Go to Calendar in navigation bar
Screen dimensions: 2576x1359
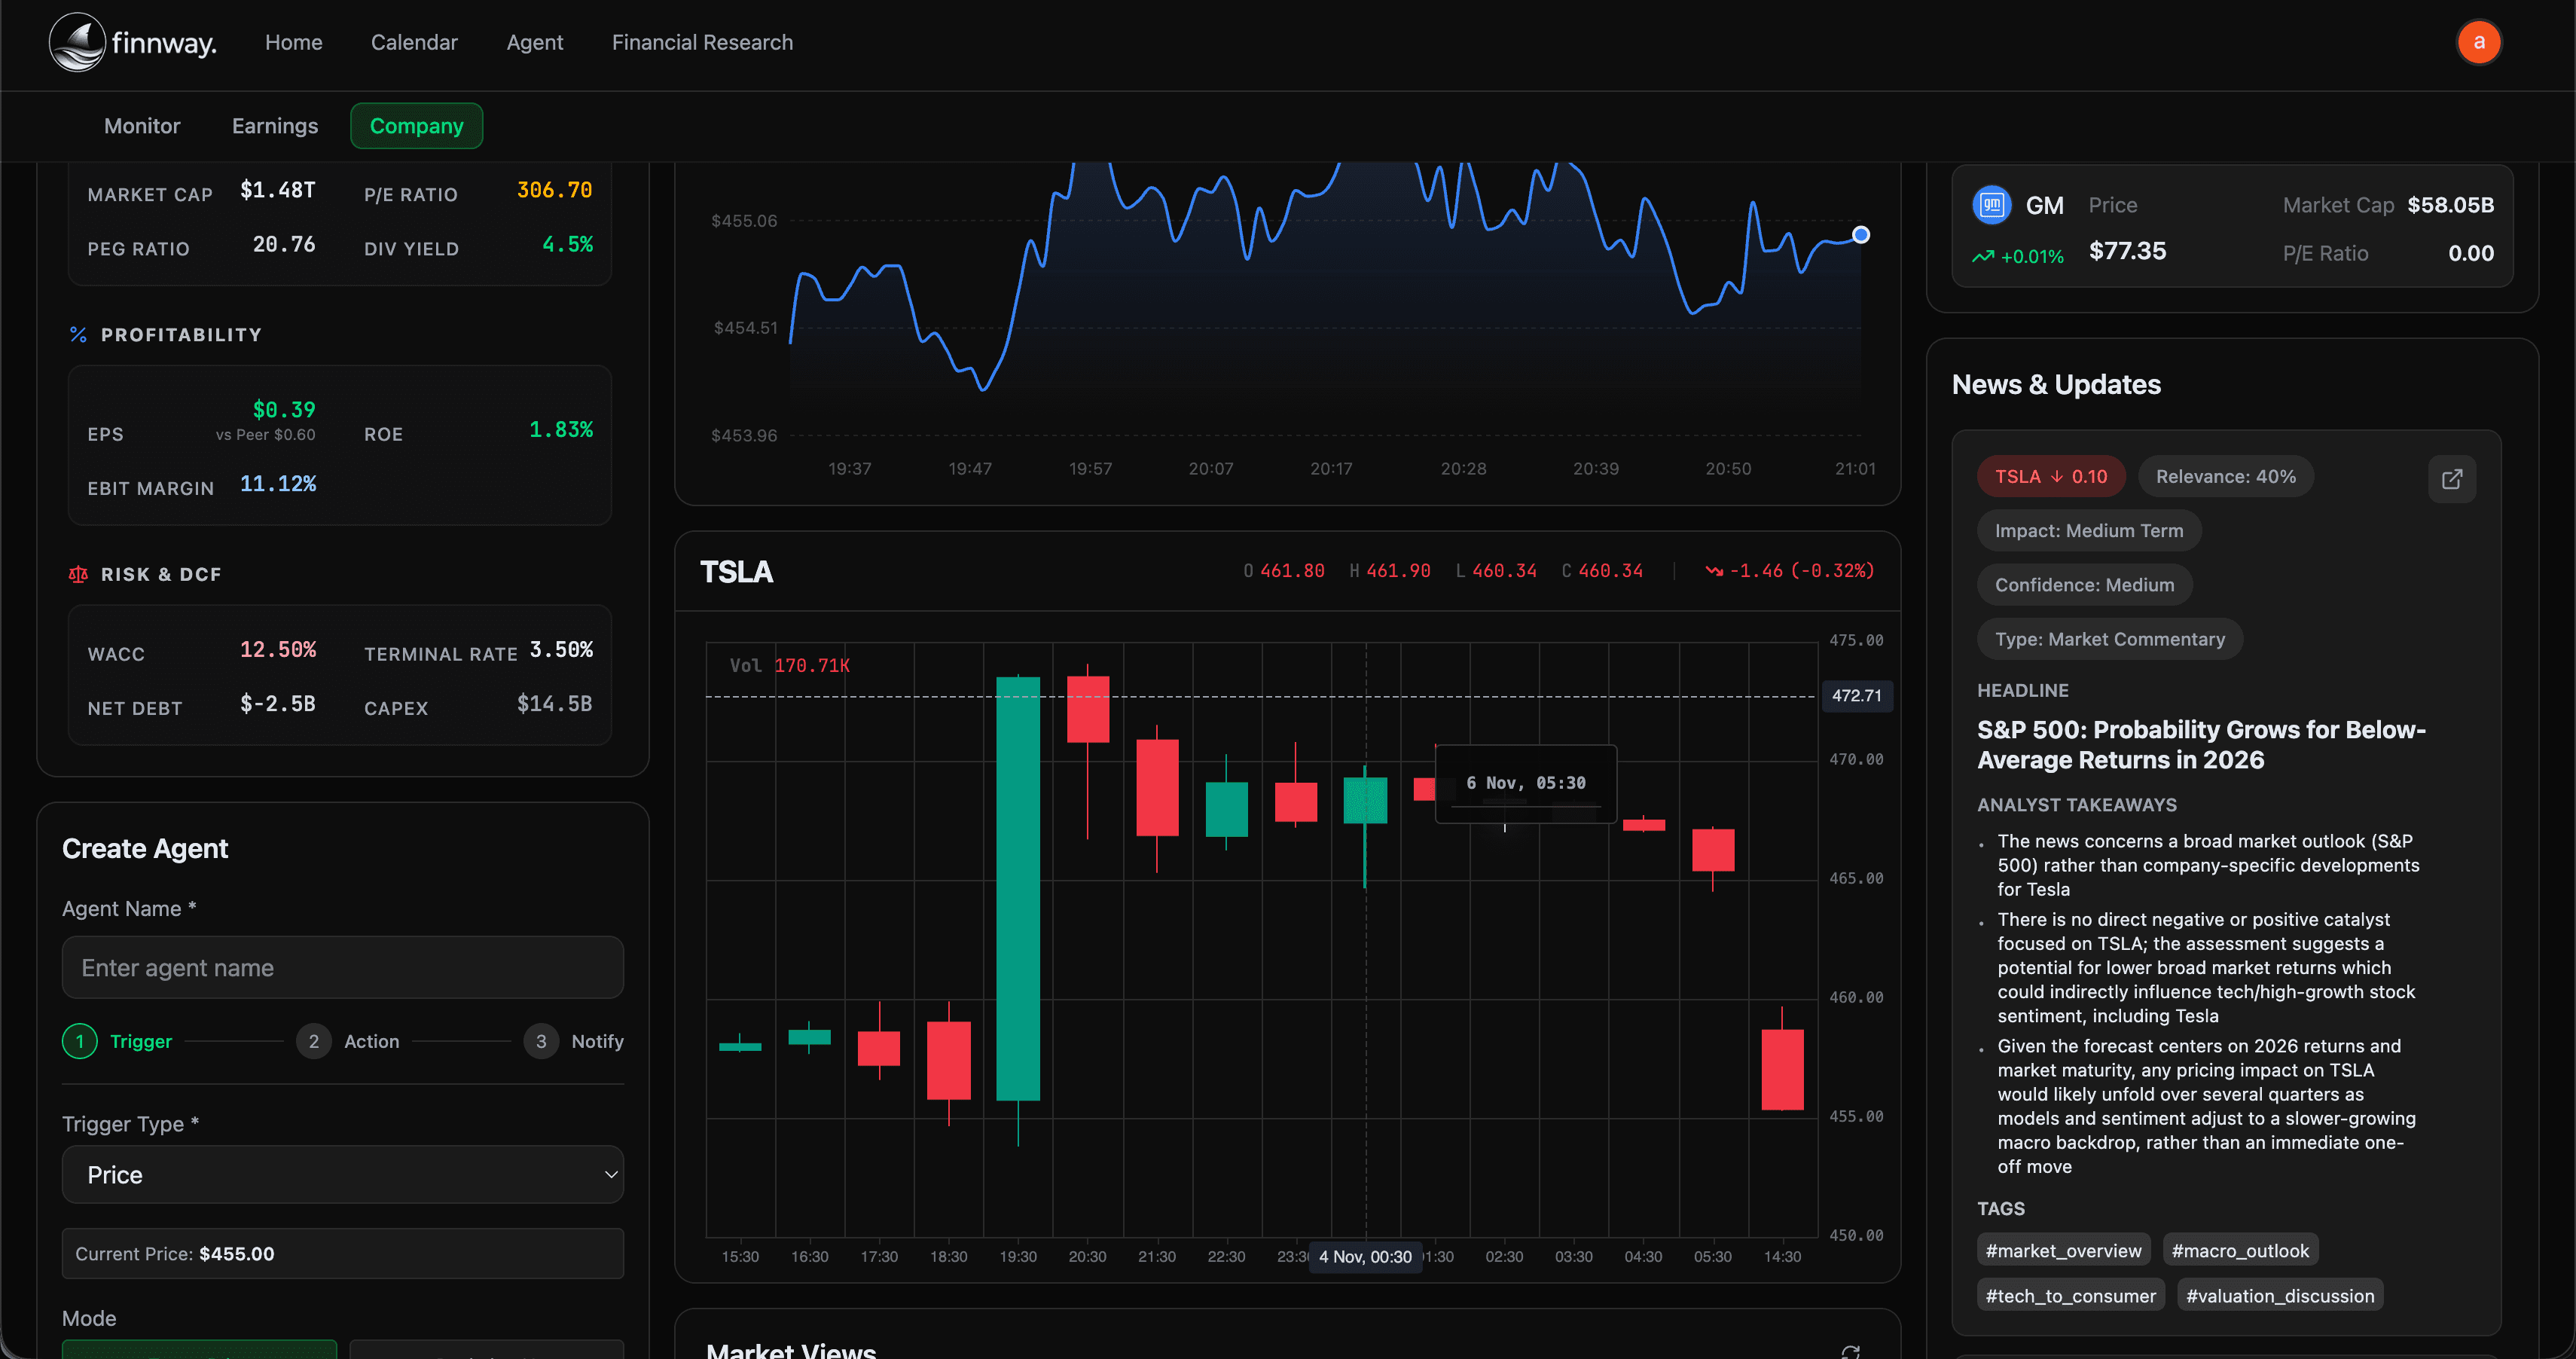[414, 42]
